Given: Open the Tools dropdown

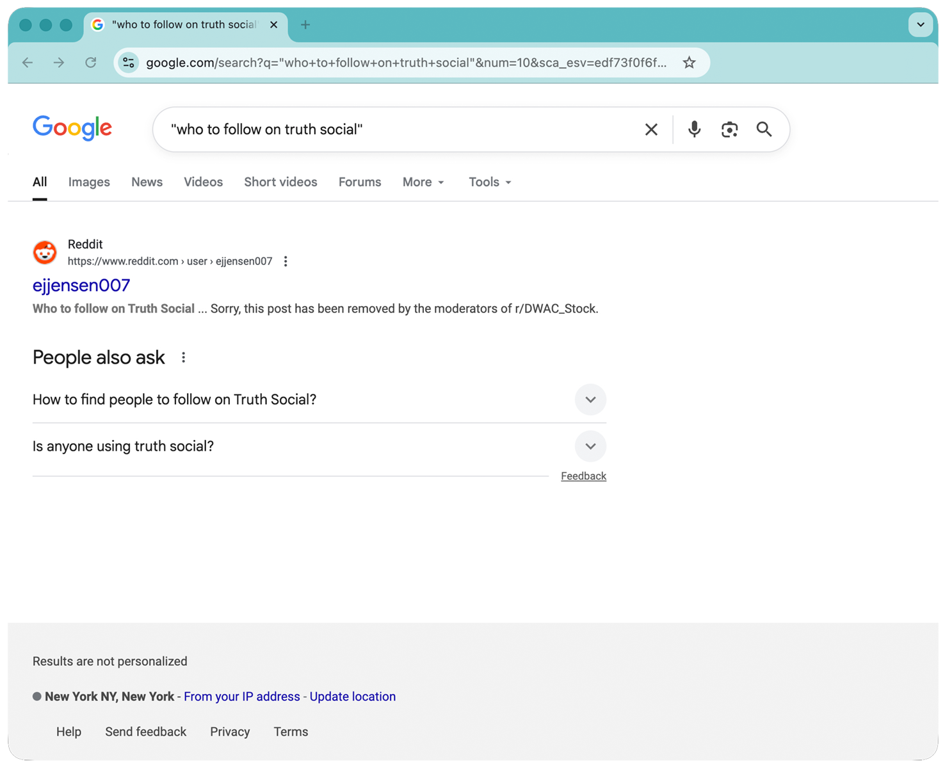Looking at the screenshot, I should pos(490,182).
